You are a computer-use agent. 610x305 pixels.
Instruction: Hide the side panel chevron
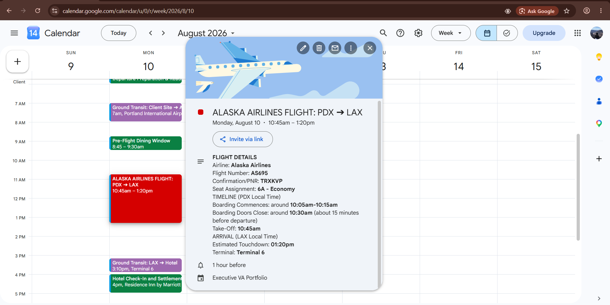599,298
